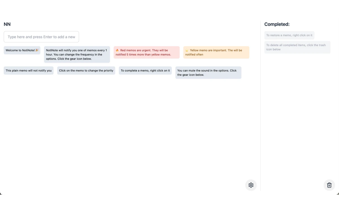Click the memo about notification frequency

point(77,55)
